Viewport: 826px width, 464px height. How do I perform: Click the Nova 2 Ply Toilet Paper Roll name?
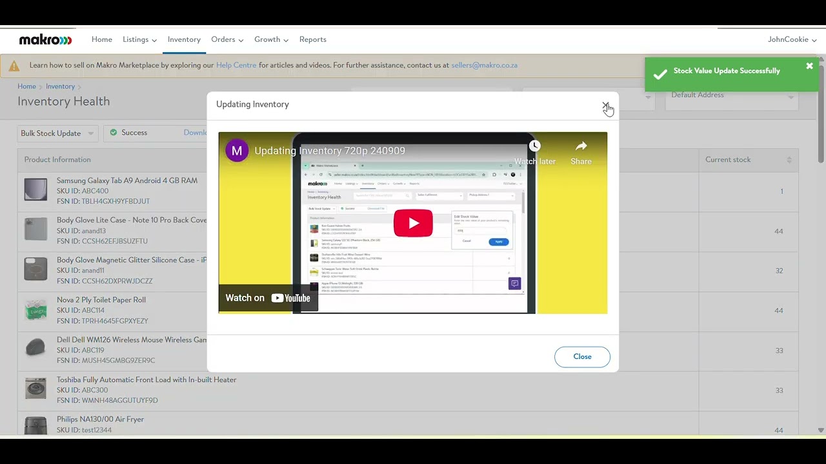101,300
